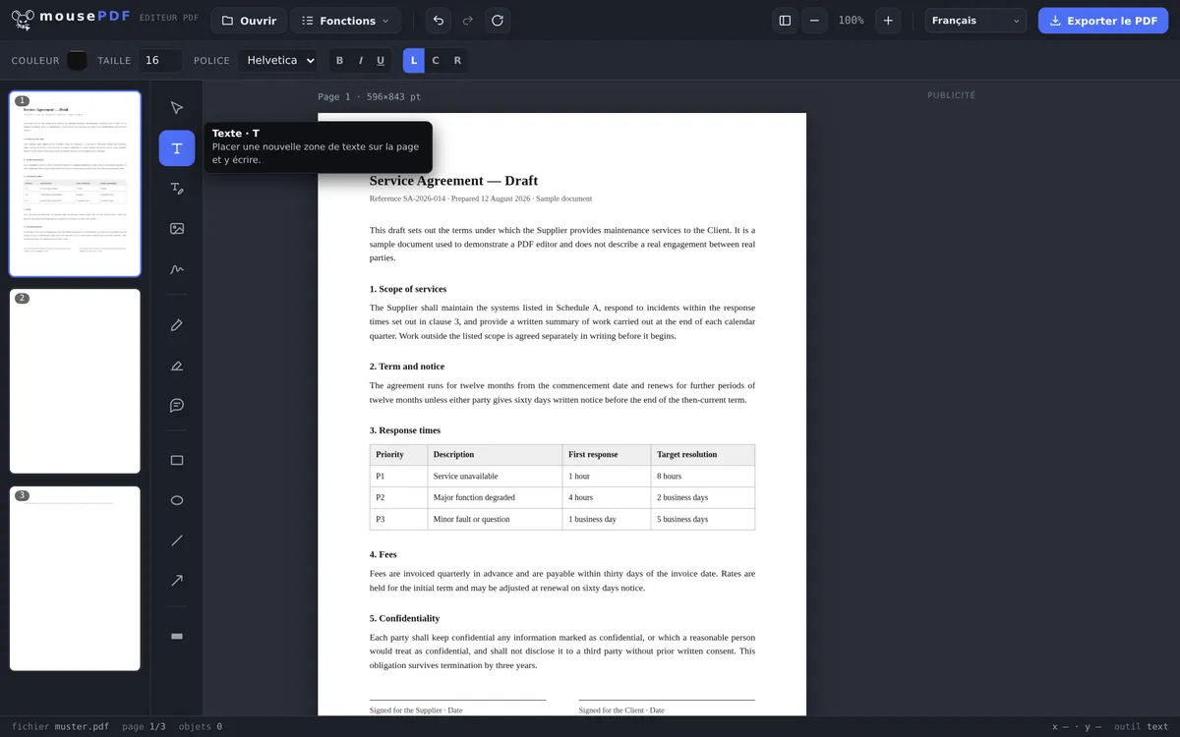Click the "outil text" status entry
Screen dimensions: 1180x737
1142,727
